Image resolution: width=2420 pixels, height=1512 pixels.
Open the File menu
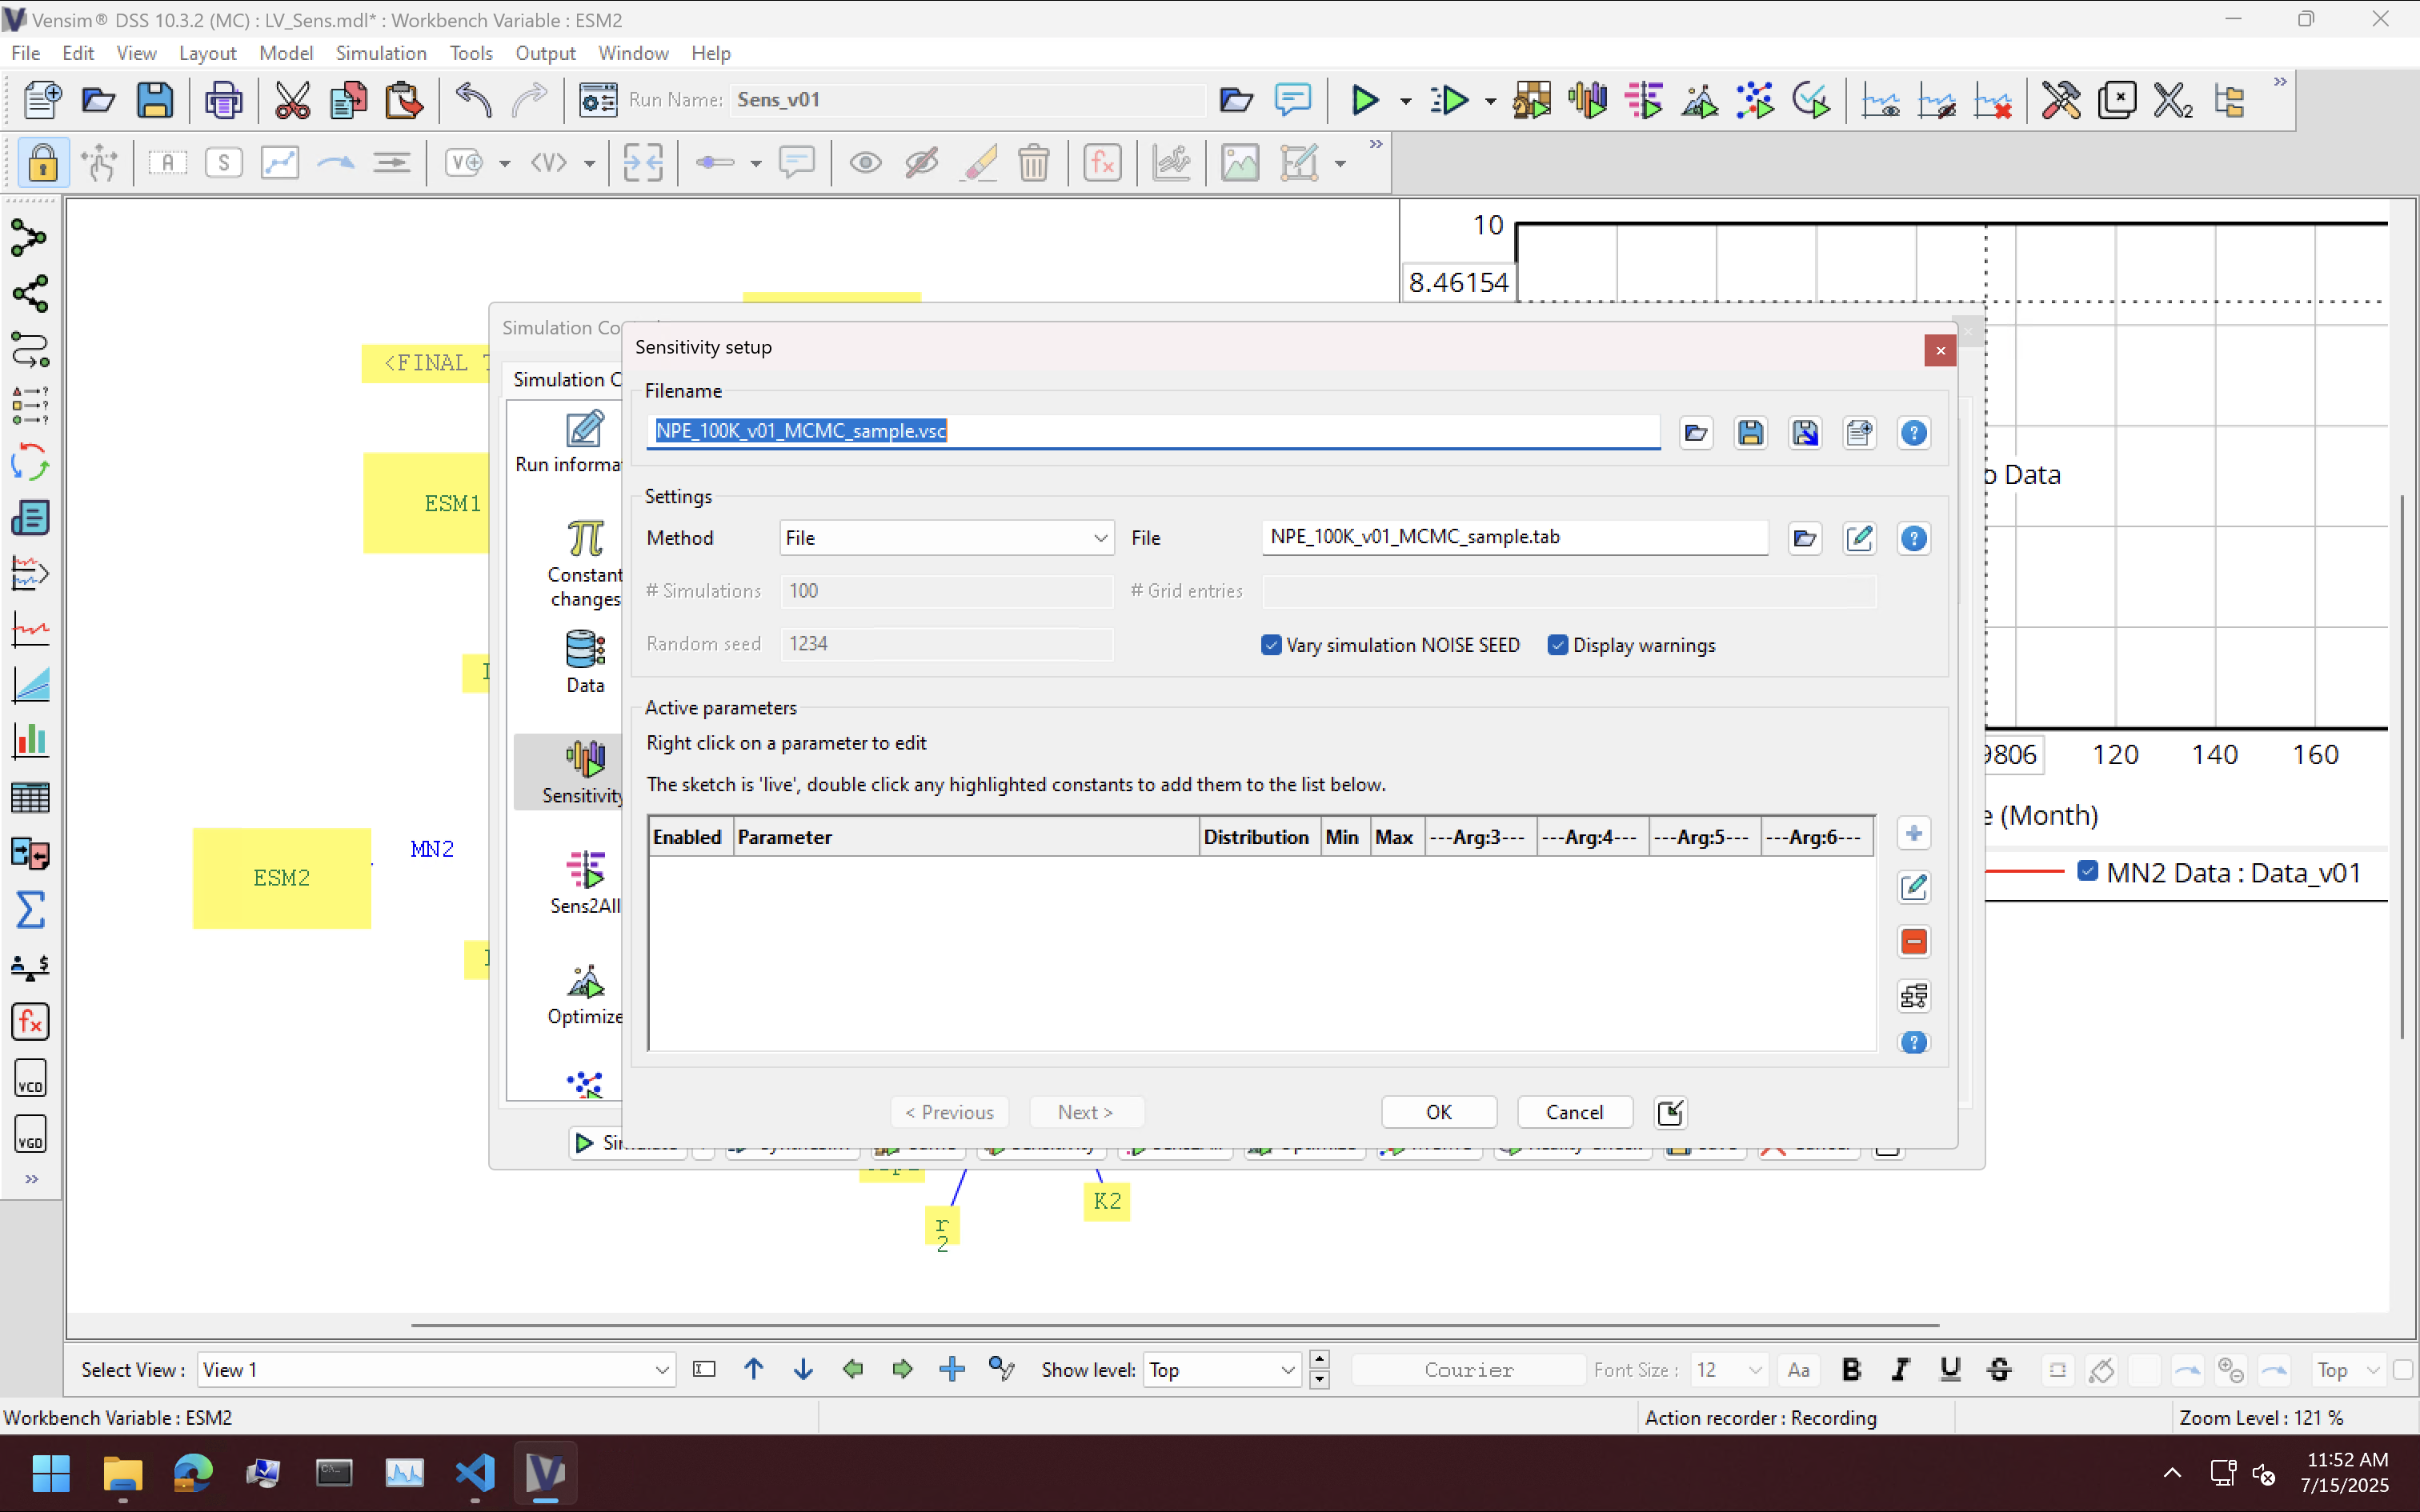point(25,53)
